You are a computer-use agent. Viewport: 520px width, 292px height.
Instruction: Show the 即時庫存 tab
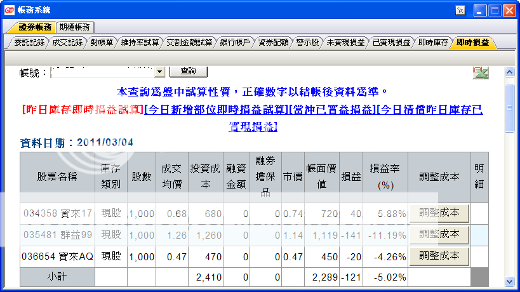click(433, 43)
